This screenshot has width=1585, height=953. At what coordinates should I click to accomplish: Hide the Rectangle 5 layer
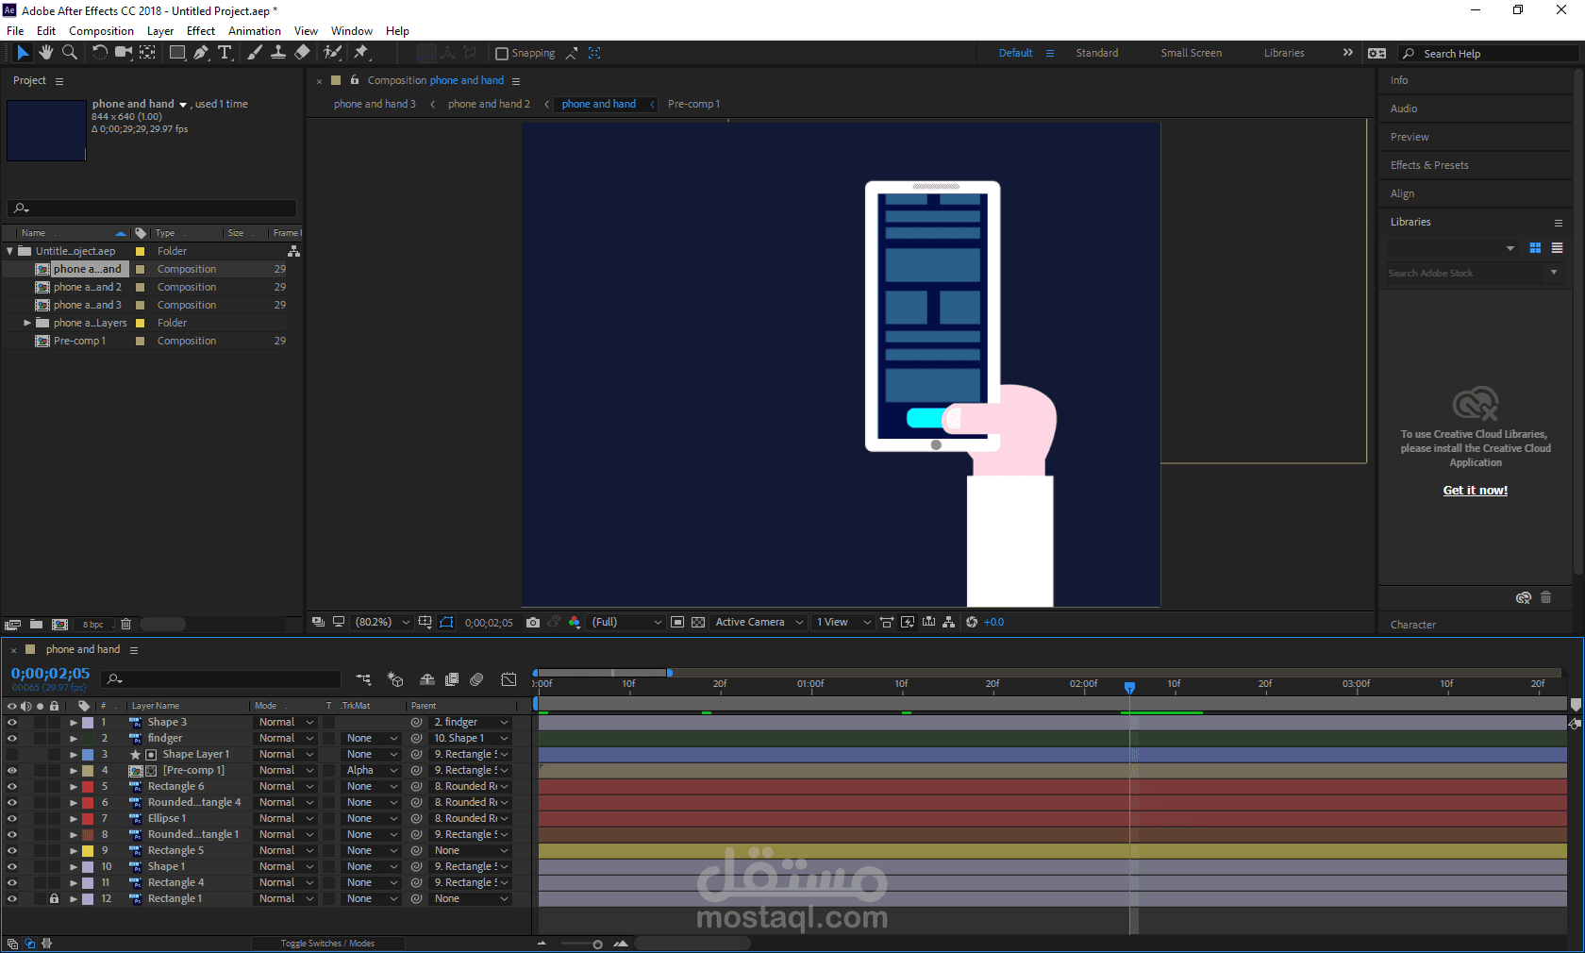tap(12, 851)
